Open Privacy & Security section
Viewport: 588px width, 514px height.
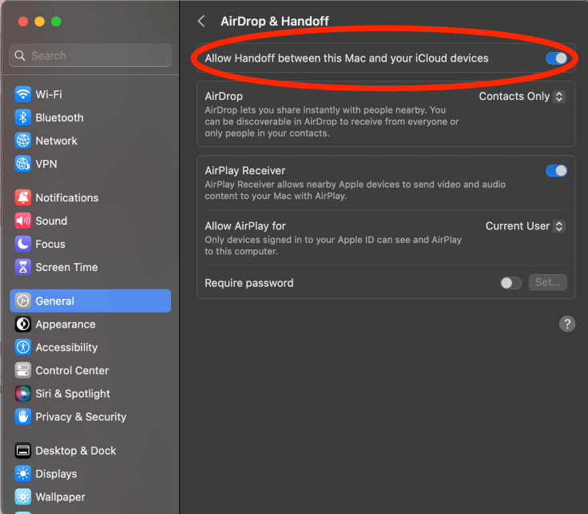(x=81, y=416)
